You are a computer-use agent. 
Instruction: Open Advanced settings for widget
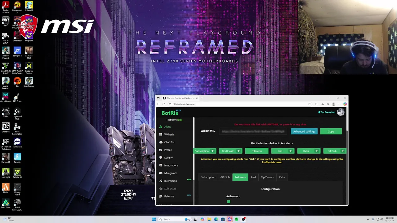(x=304, y=131)
